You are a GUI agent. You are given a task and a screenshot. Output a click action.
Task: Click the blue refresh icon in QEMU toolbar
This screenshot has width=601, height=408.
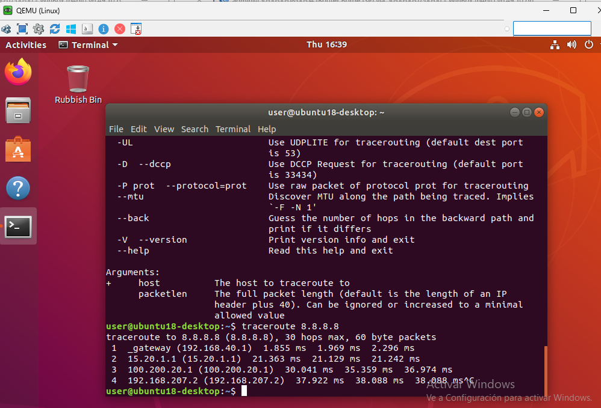55,28
